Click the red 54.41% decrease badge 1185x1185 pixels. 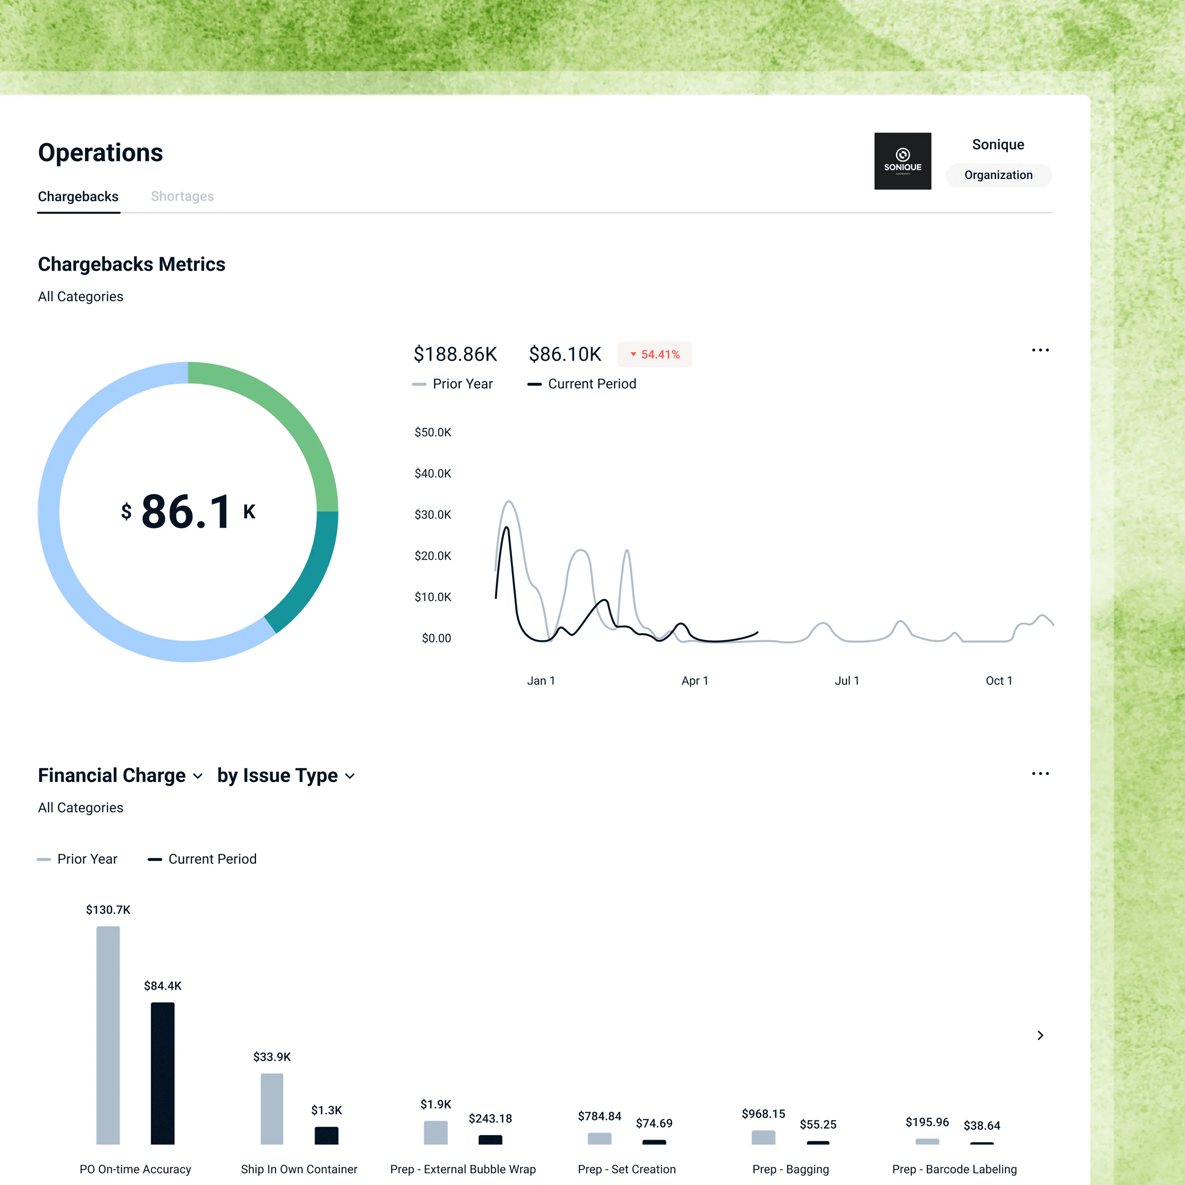coord(655,355)
